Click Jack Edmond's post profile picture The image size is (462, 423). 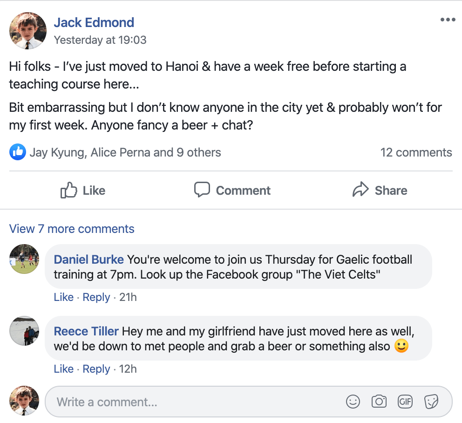[x=28, y=31]
